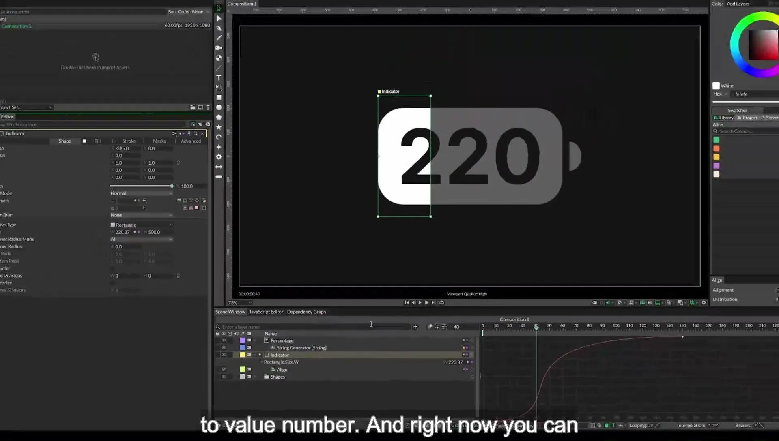Select the Rectangle shape tool
779x441 pixels.
[219, 97]
